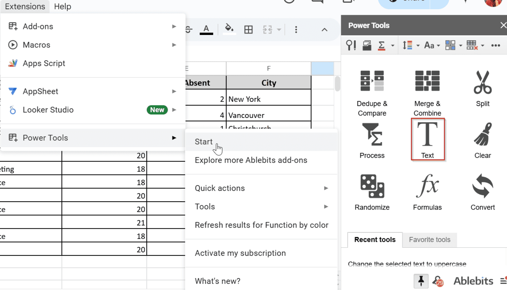Click Start in Power Tools submenu

click(204, 142)
